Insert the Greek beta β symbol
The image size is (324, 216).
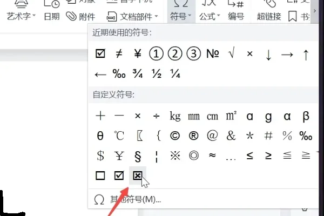[x=306, y=116]
